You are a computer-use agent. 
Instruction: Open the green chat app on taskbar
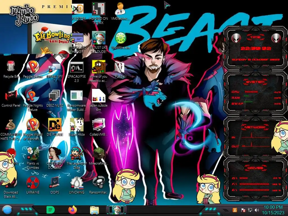coord(50,210)
